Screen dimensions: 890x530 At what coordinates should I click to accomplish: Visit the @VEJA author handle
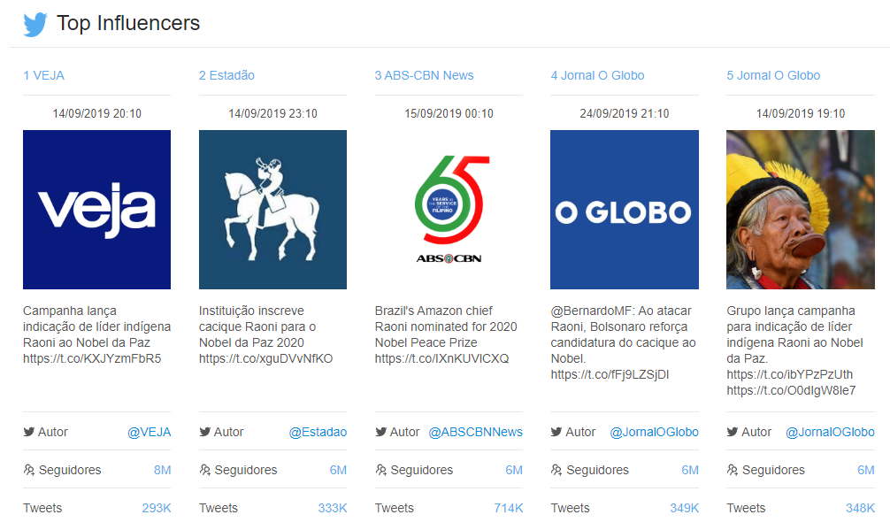(x=149, y=432)
